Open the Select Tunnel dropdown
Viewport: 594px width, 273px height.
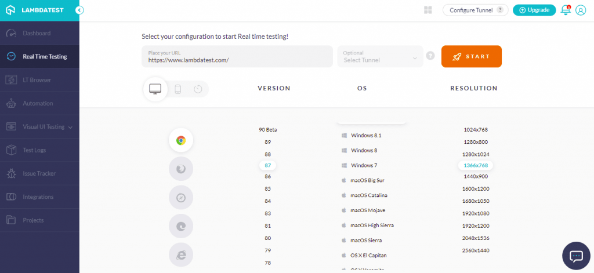point(381,57)
